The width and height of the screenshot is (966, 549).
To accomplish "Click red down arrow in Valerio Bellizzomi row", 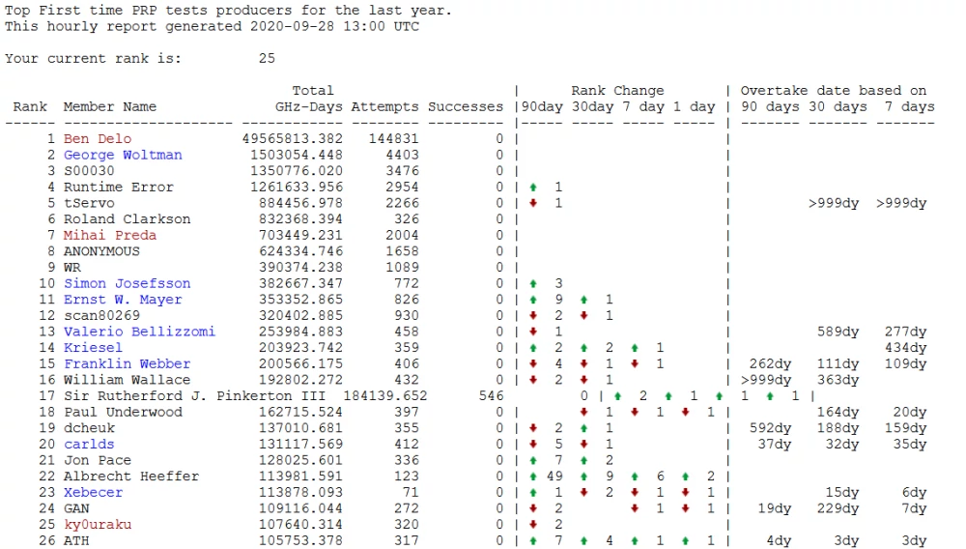I will pyautogui.click(x=533, y=332).
